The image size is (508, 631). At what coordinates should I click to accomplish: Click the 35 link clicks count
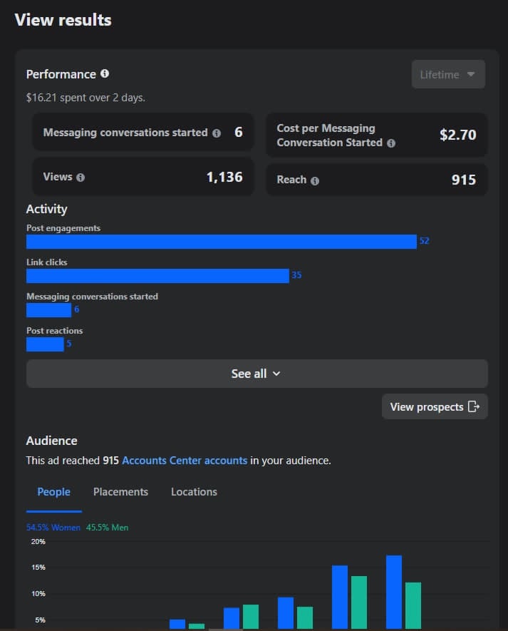point(296,275)
